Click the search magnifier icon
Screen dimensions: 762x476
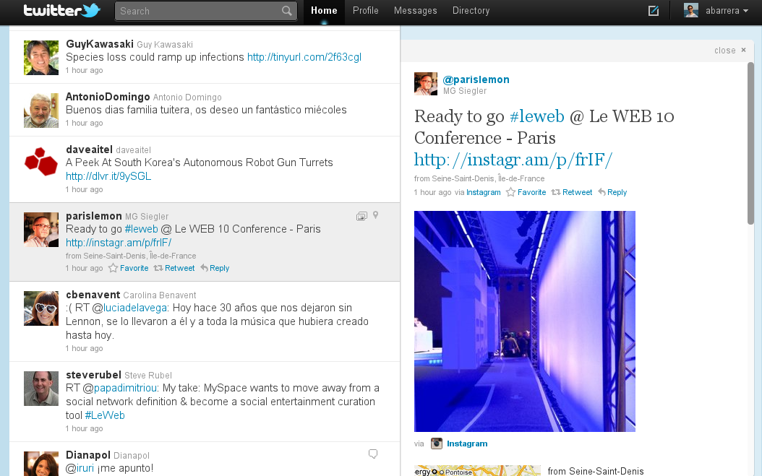pyautogui.click(x=287, y=11)
